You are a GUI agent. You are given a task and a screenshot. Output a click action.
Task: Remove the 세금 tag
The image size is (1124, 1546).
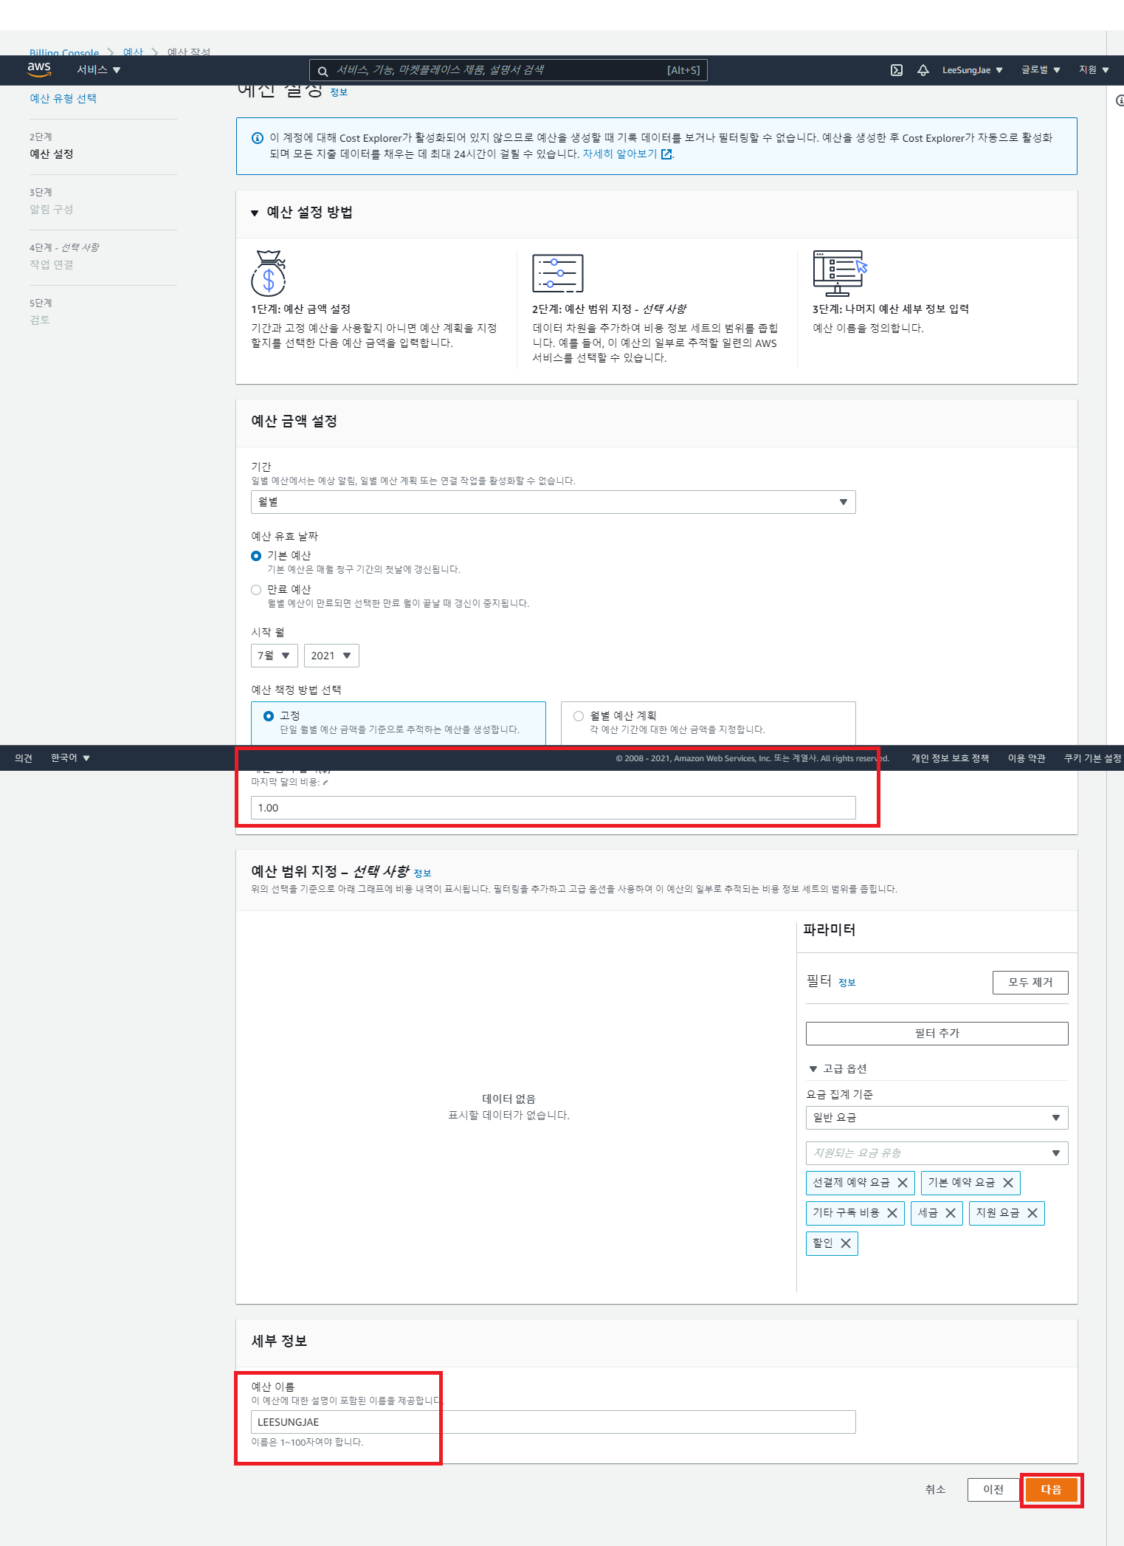[950, 1213]
